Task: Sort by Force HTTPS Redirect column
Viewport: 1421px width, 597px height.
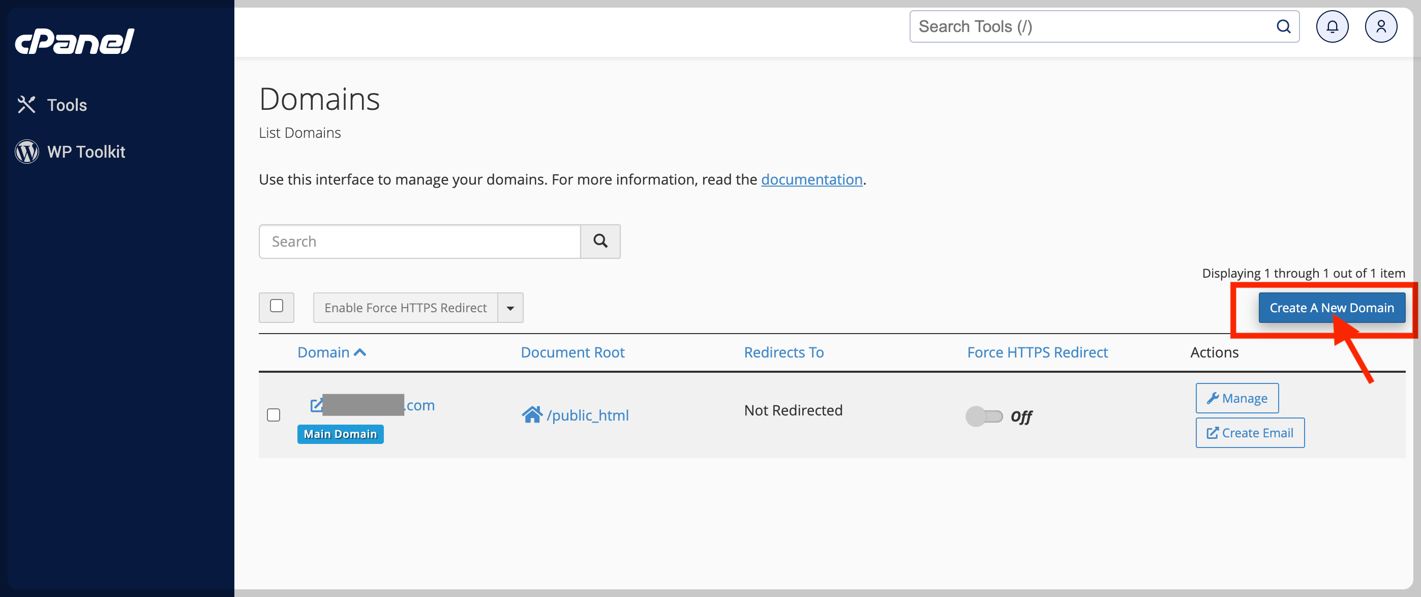Action: (1037, 352)
